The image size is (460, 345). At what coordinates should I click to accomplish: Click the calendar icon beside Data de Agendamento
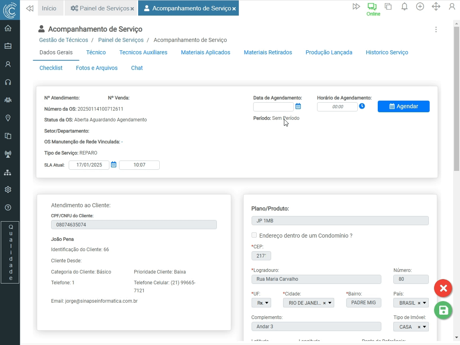click(x=298, y=106)
